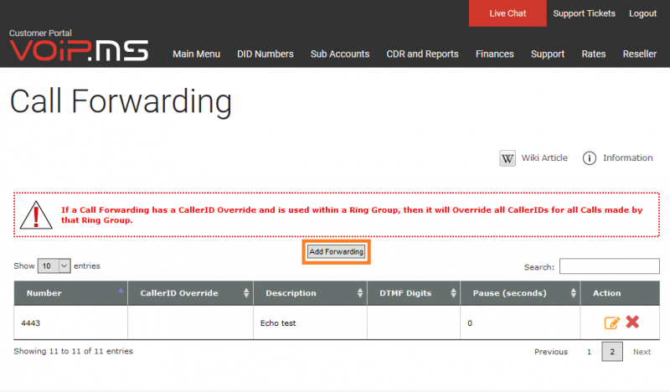Click the Information circle icon

(590, 158)
